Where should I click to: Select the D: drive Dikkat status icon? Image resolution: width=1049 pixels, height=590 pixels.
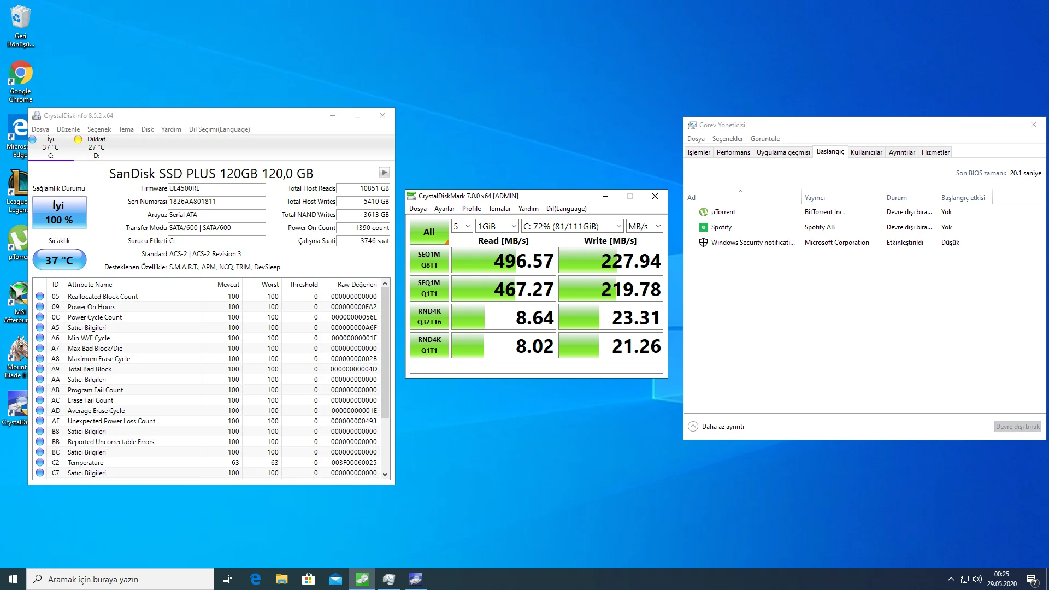coord(78,140)
